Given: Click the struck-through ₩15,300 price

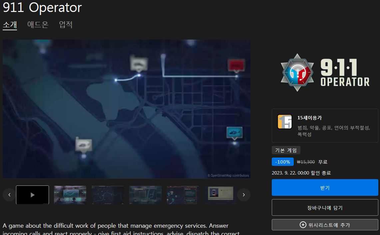Looking at the screenshot, I should [x=306, y=162].
